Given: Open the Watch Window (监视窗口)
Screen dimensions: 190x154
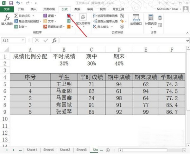Looking at the screenshot, I should coord(136,20).
